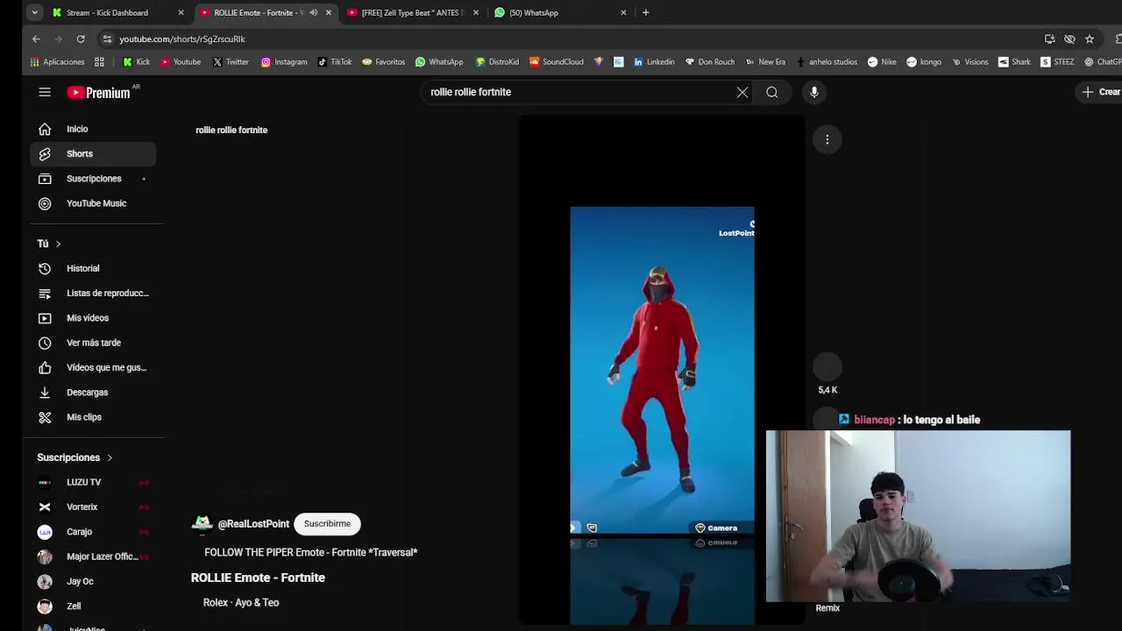1122x631 pixels.
Task: Open the Carajo subscription channel
Action: [x=93, y=532]
